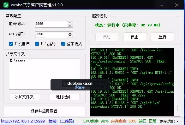Focus the 前端端口 port input field
Screen dimensions: 185x125
click(51, 24)
